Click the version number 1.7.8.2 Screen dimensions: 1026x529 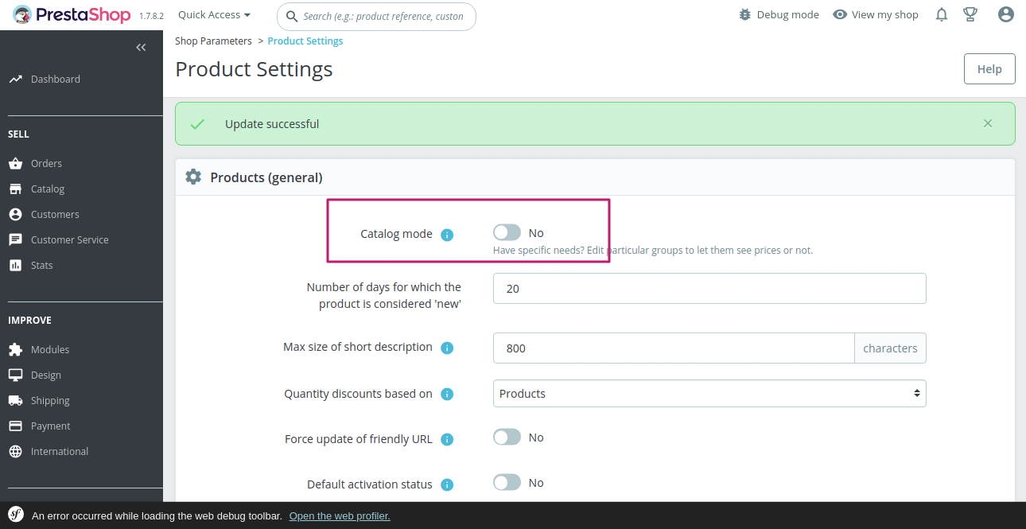click(151, 16)
